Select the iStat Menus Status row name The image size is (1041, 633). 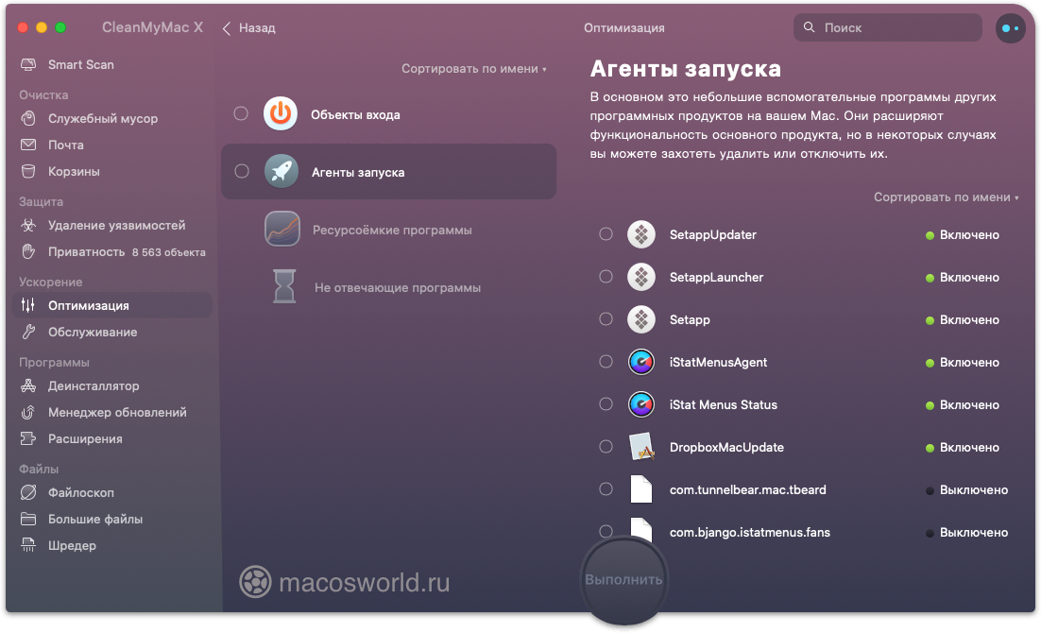[x=723, y=404]
